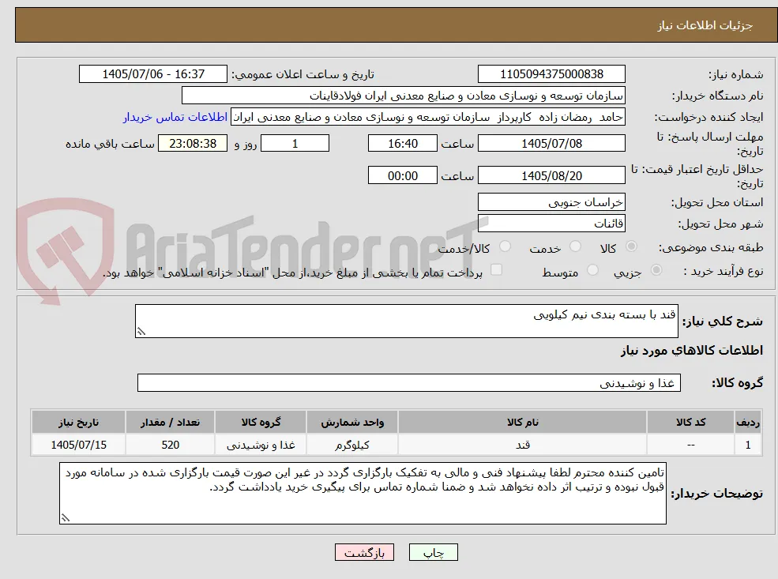Click the announcement date field 1405/07/06 - 16:37
The width and height of the screenshot is (778, 579).
point(152,74)
